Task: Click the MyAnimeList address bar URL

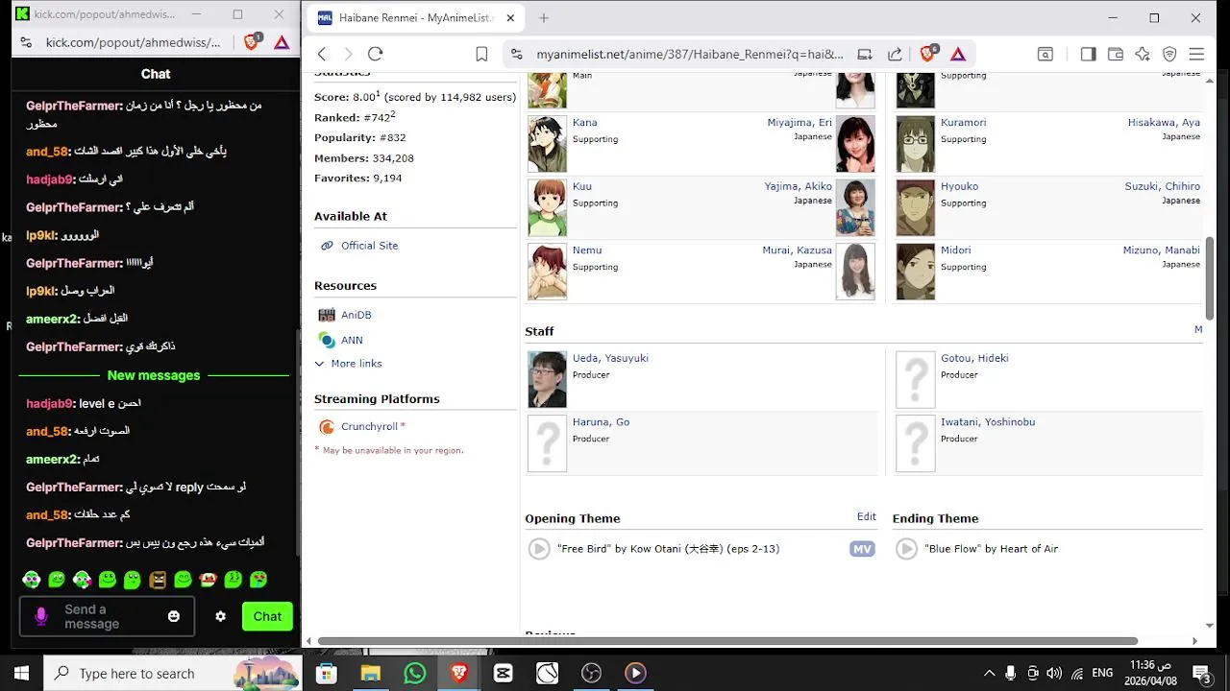Action: click(690, 55)
